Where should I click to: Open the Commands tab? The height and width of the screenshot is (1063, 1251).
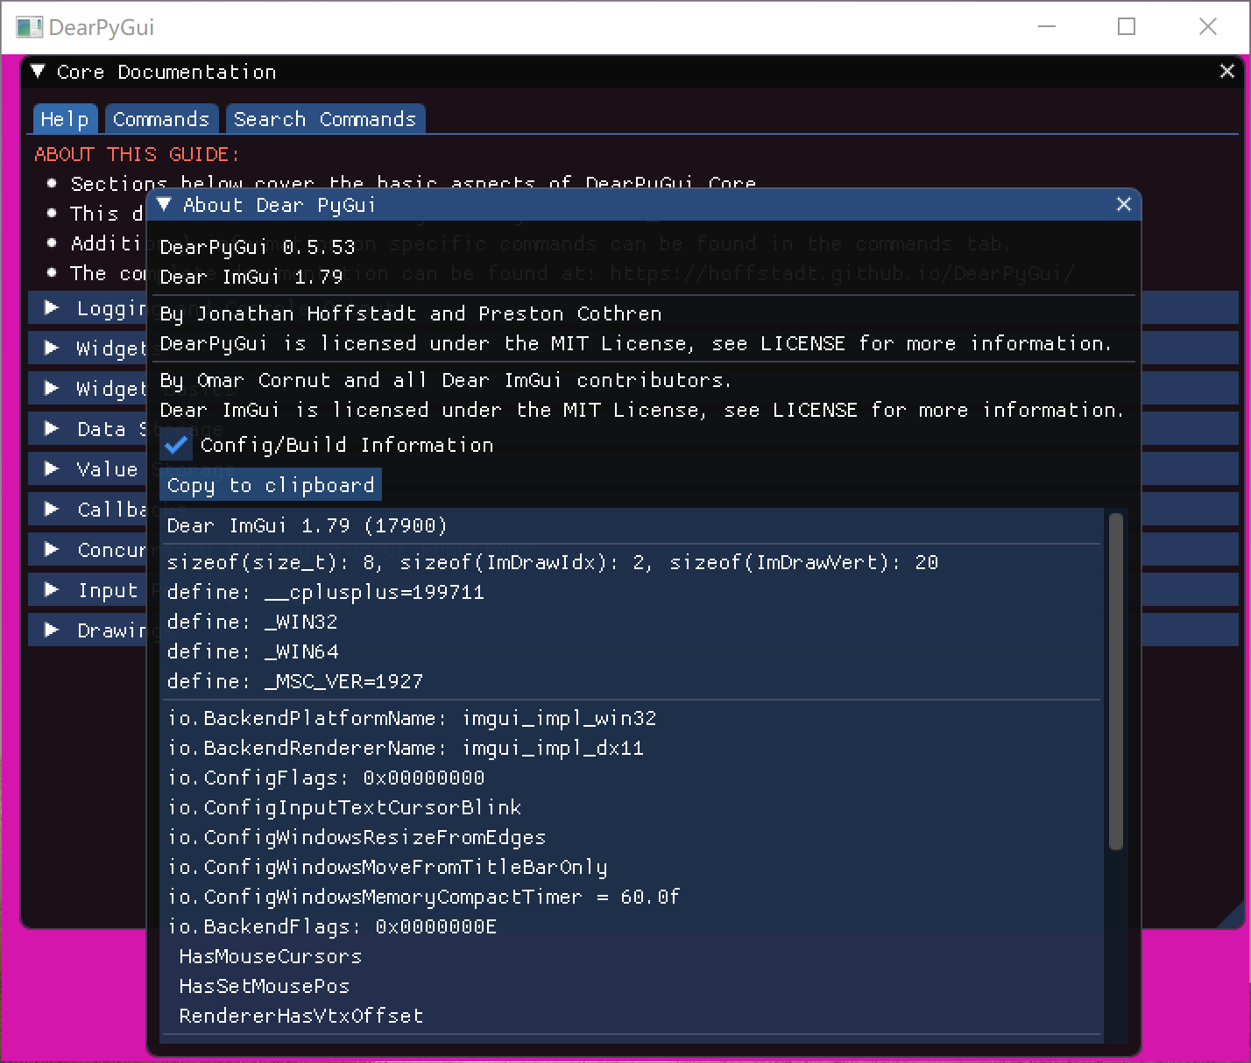161,119
